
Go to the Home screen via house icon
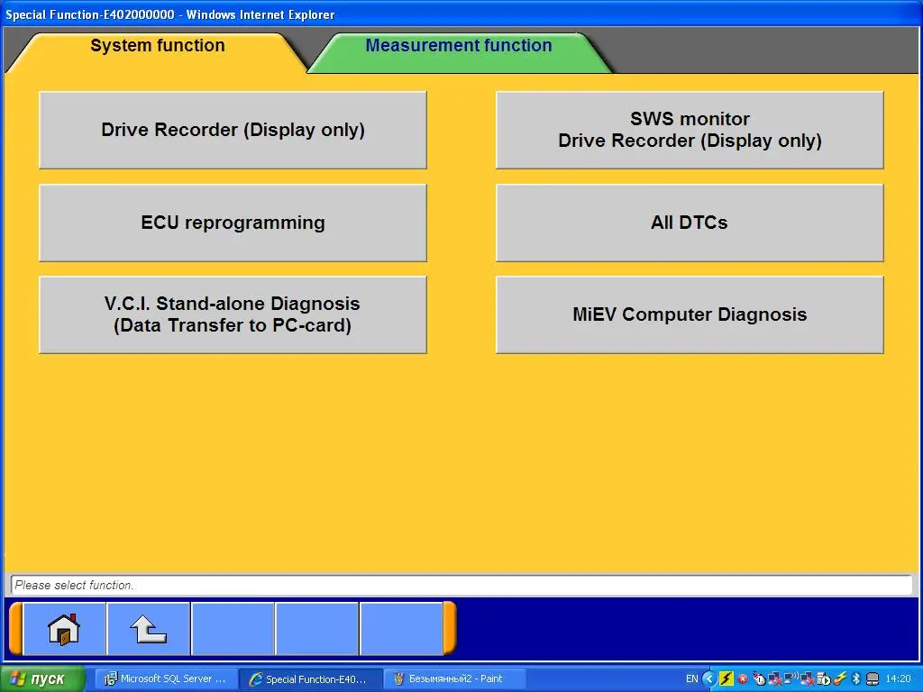click(x=64, y=629)
